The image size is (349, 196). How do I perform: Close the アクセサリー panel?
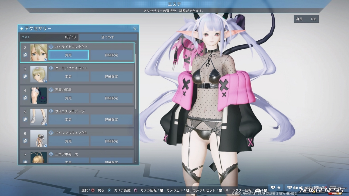pos(135,28)
